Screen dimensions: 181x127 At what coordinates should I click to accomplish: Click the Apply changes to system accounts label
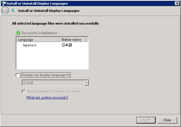53,91
